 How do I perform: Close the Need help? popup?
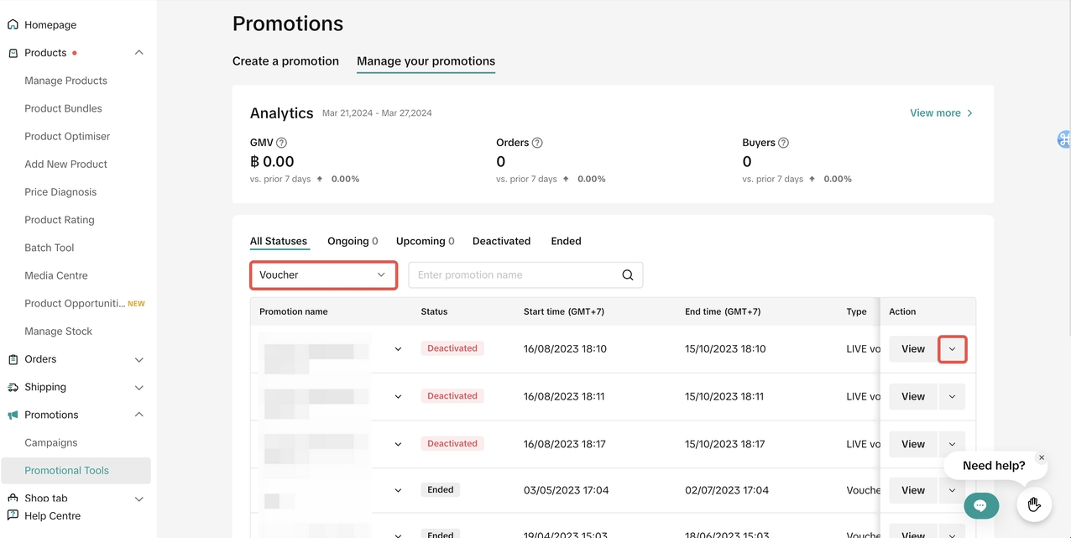(1042, 458)
